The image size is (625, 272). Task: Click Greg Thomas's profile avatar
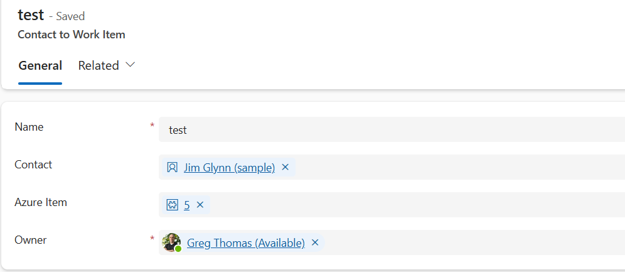(171, 242)
